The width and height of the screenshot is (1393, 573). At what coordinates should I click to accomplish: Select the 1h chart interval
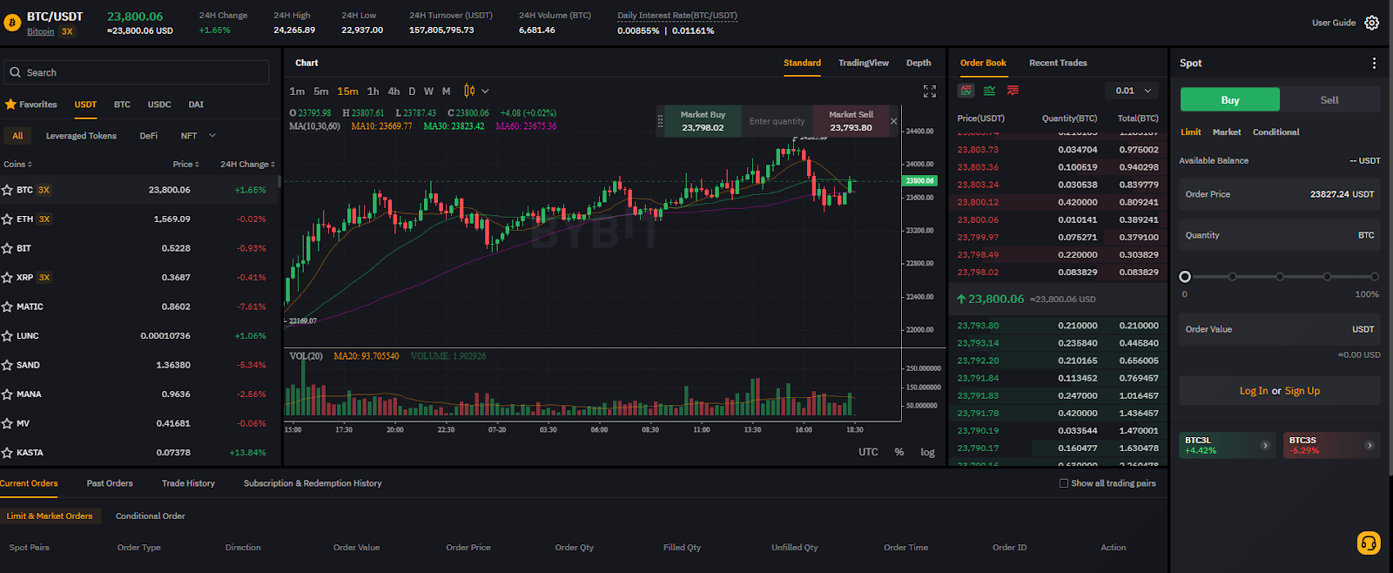(x=373, y=91)
